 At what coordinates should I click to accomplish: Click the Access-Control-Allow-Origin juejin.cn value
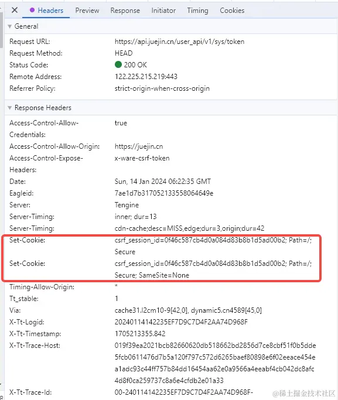[139, 146]
